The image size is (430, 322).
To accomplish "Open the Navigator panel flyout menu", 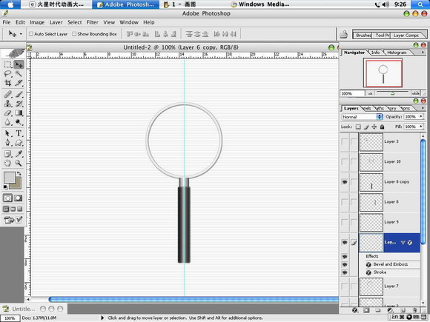I will click(x=423, y=52).
